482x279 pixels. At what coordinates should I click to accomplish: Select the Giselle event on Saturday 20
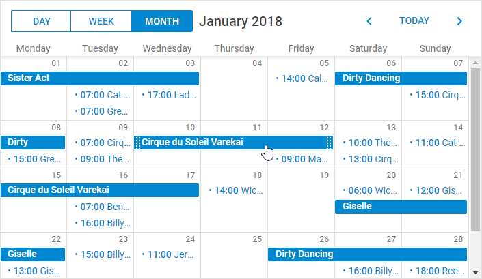(x=401, y=206)
